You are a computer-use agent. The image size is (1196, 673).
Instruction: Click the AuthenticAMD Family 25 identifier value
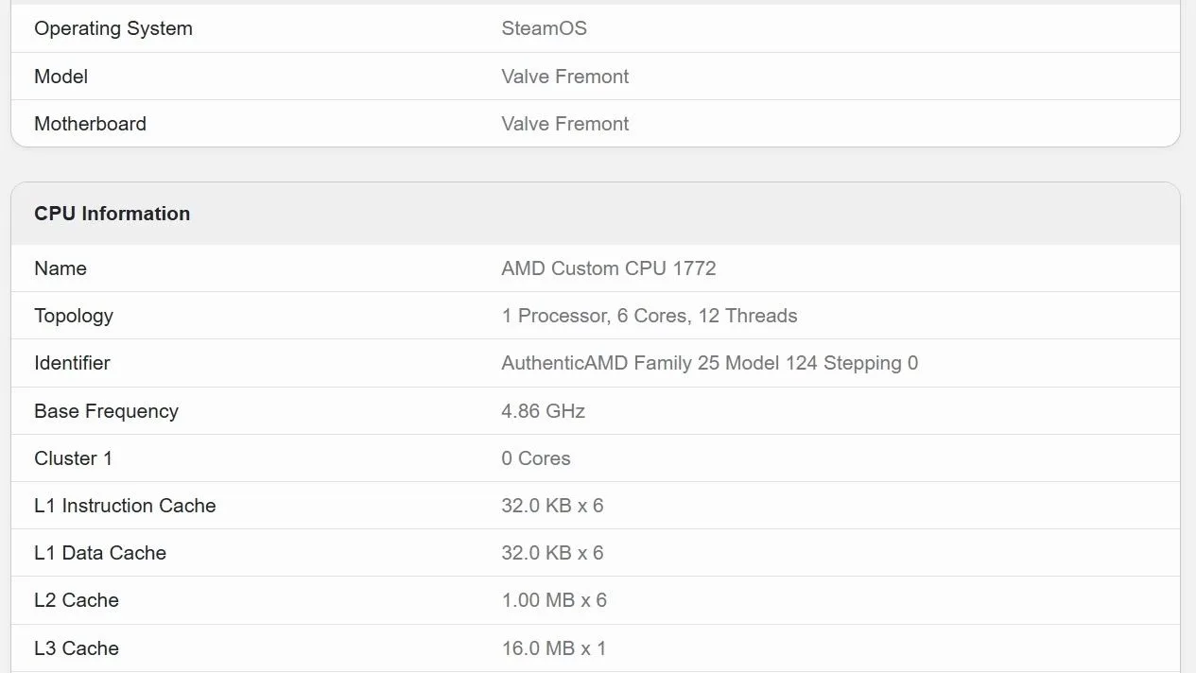pos(709,363)
